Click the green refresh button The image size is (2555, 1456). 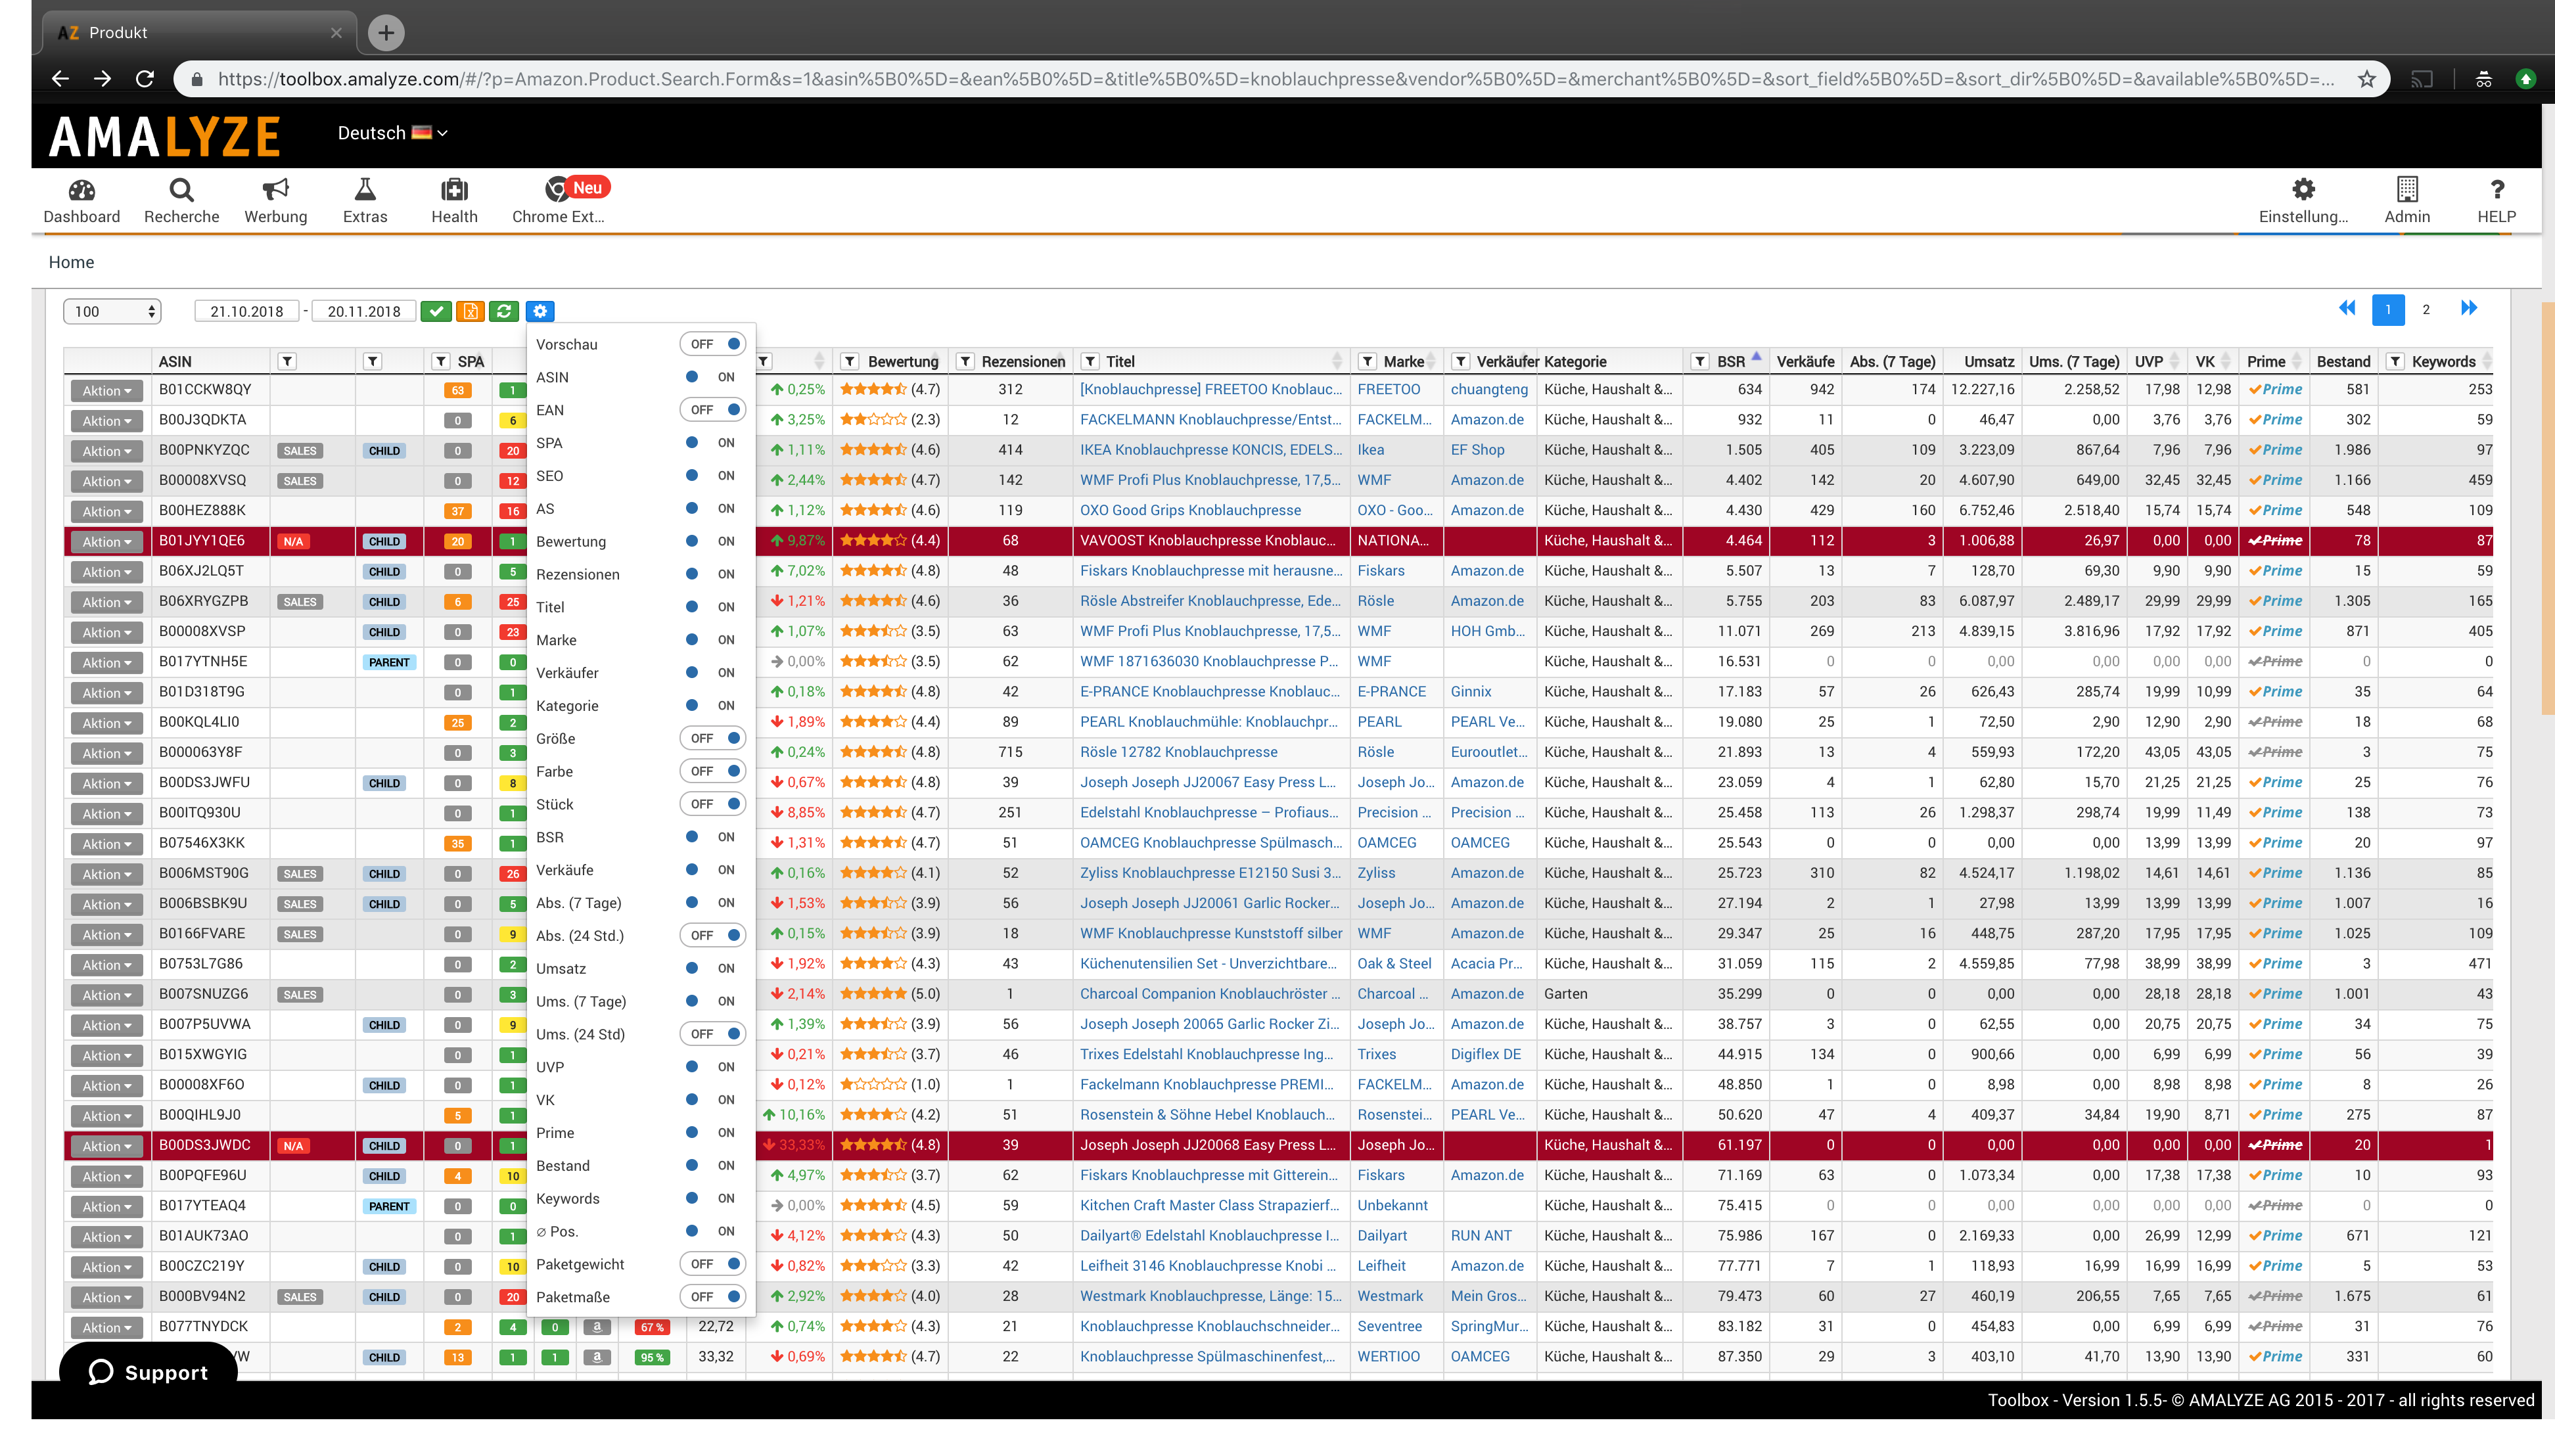click(x=504, y=311)
